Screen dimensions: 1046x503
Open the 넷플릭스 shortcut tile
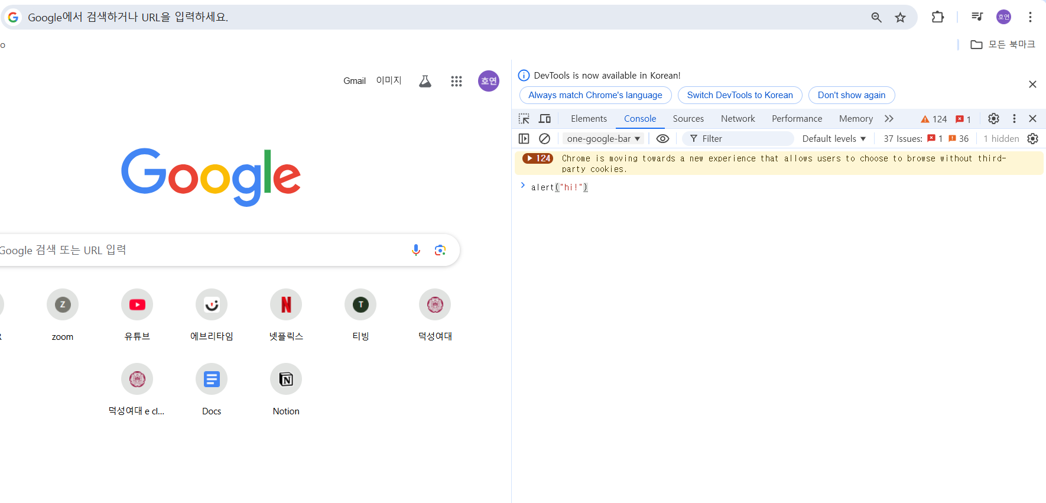click(286, 315)
